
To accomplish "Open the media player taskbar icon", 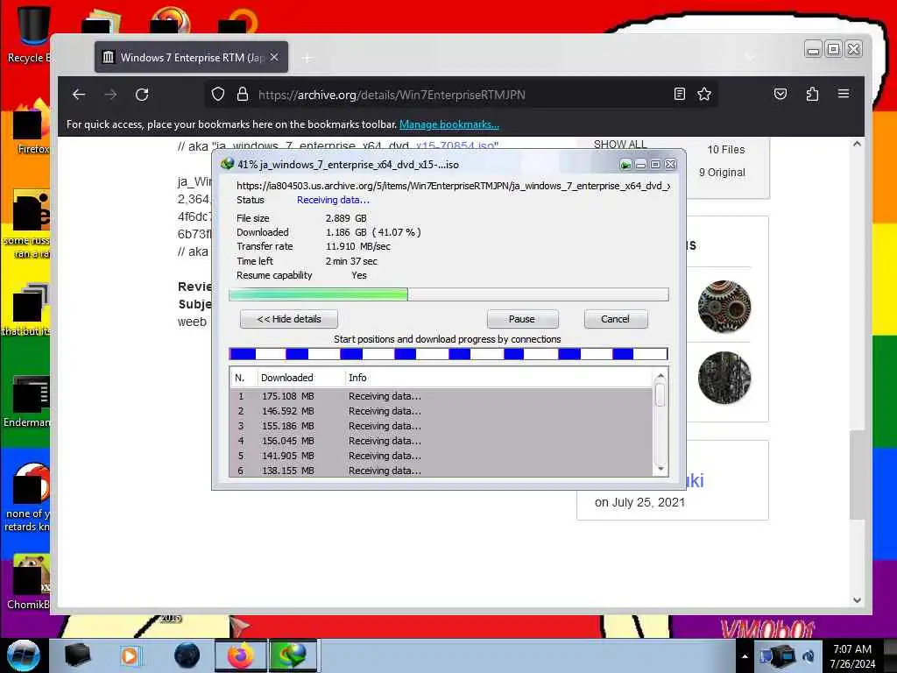I will [130, 655].
